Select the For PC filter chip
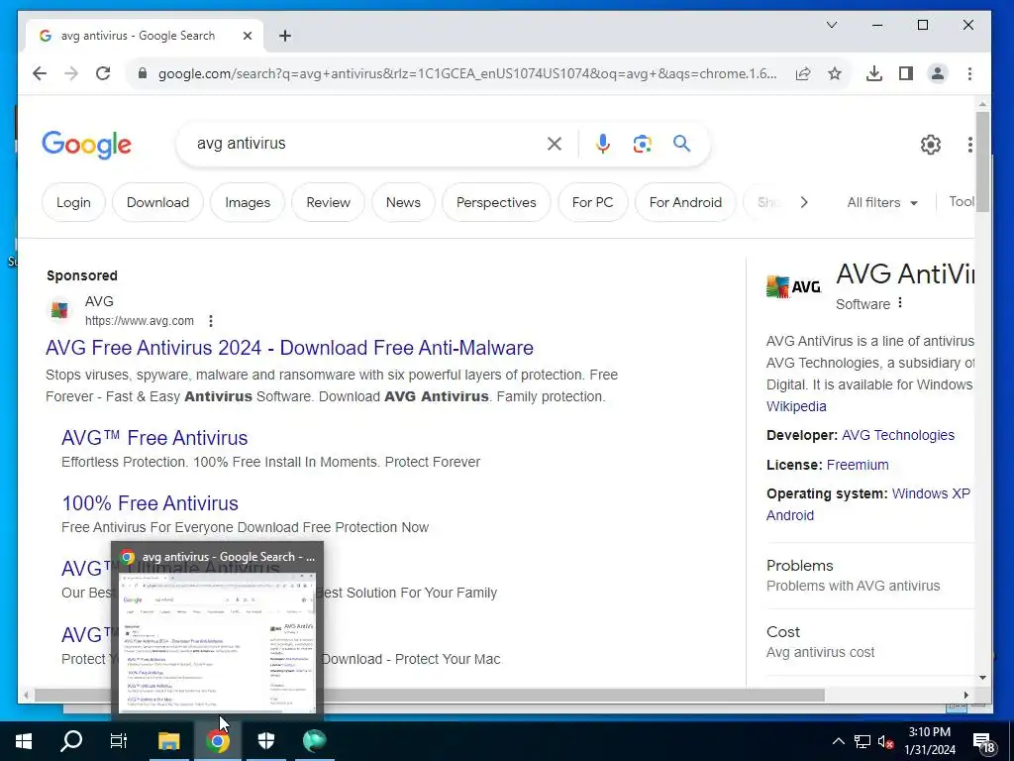This screenshot has width=1014, height=761. coord(592,202)
